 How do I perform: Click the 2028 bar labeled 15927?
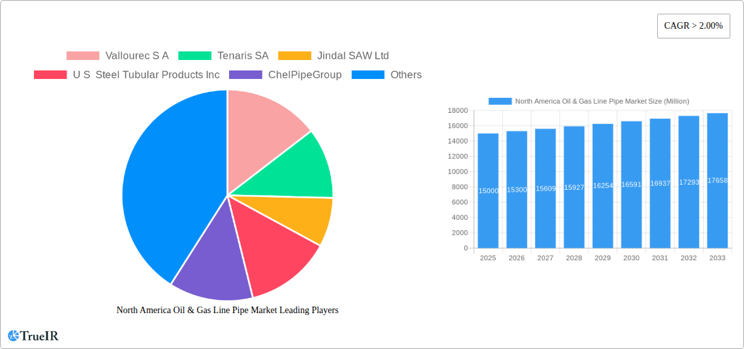coord(574,187)
